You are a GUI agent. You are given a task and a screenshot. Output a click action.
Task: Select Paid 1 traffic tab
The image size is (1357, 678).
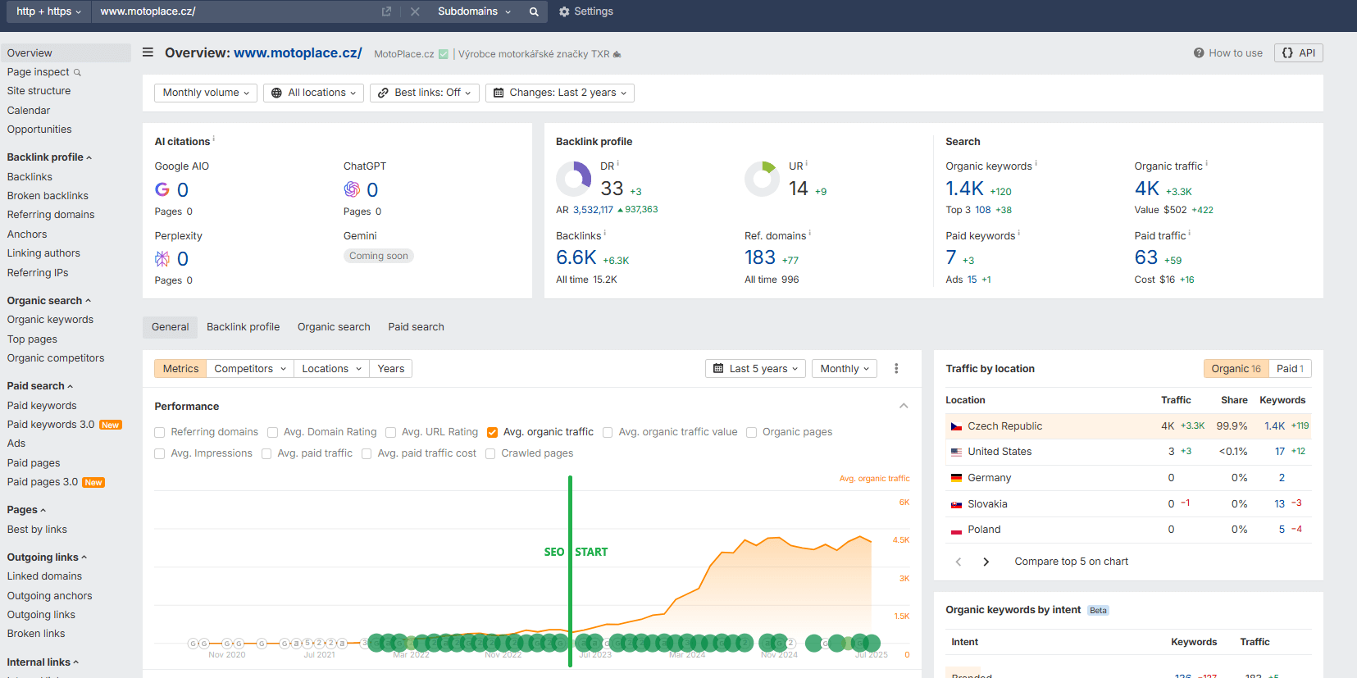coord(1289,369)
